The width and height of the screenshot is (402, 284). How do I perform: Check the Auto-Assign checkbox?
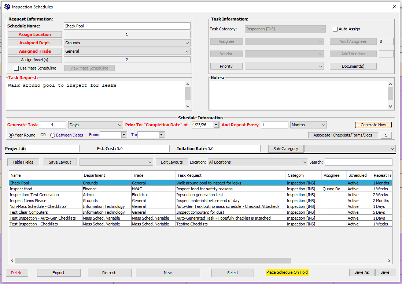point(335,29)
